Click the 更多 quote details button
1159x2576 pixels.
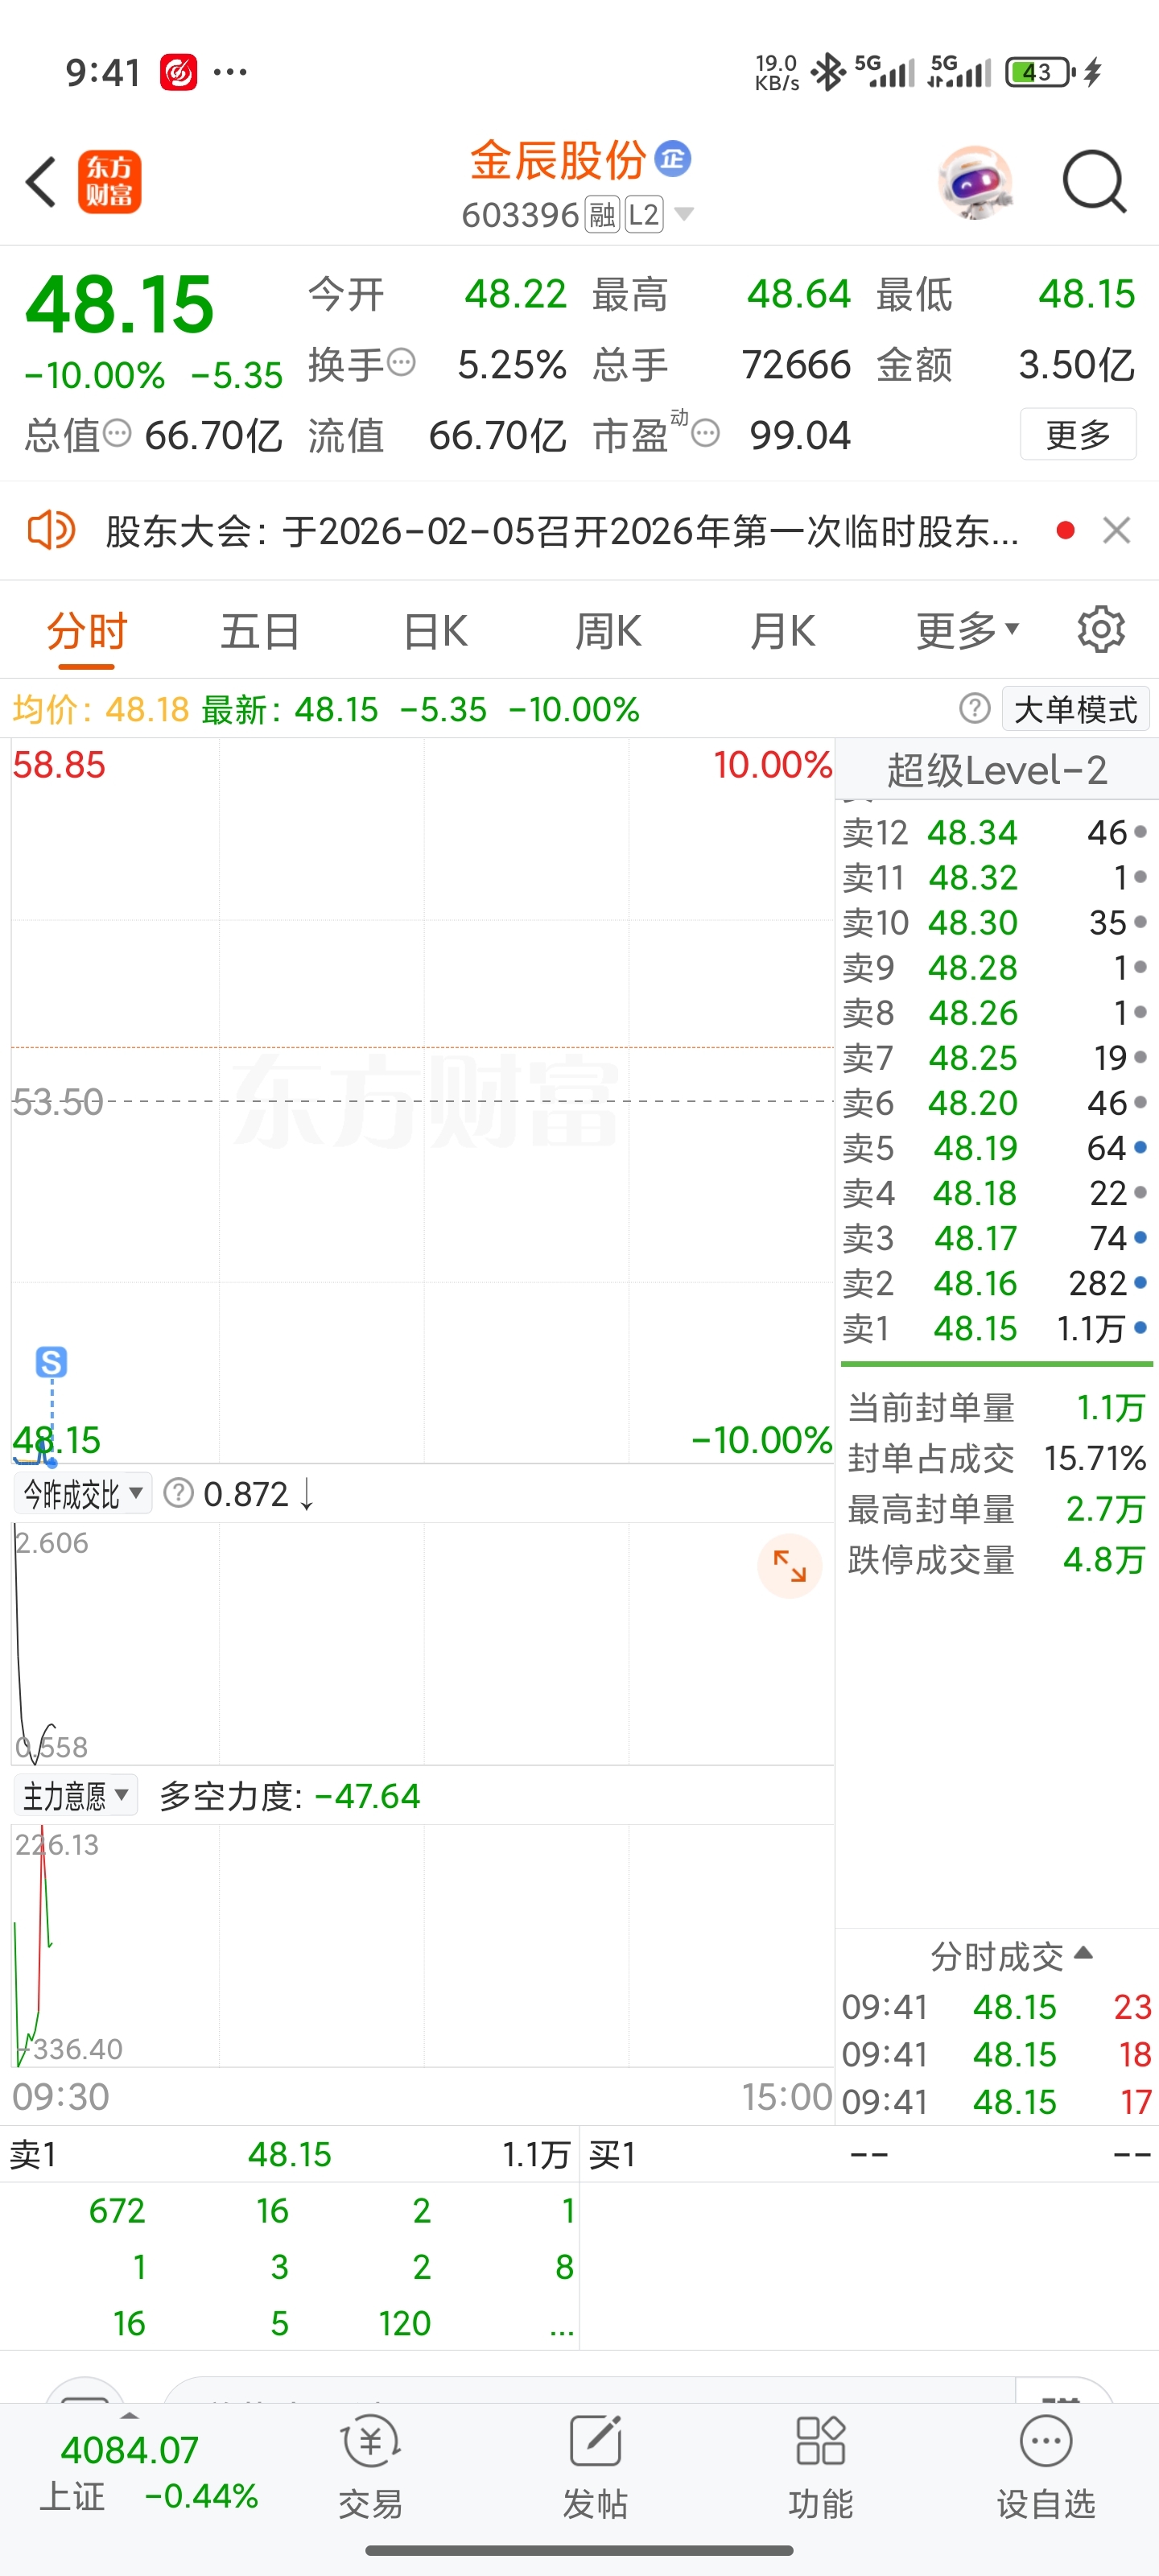(x=1078, y=434)
